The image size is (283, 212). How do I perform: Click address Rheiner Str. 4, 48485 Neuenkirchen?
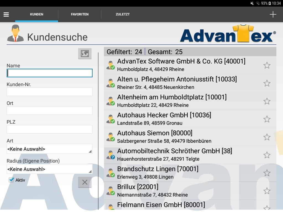point(156,87)
